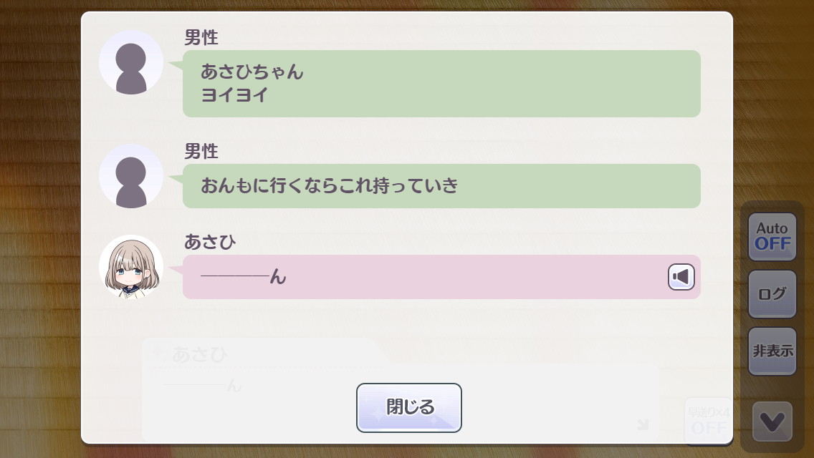The width and height of the screenshot is (814, 458).
Task: Click the あさひ name above pink bubble
Action: tap(210, 243)
